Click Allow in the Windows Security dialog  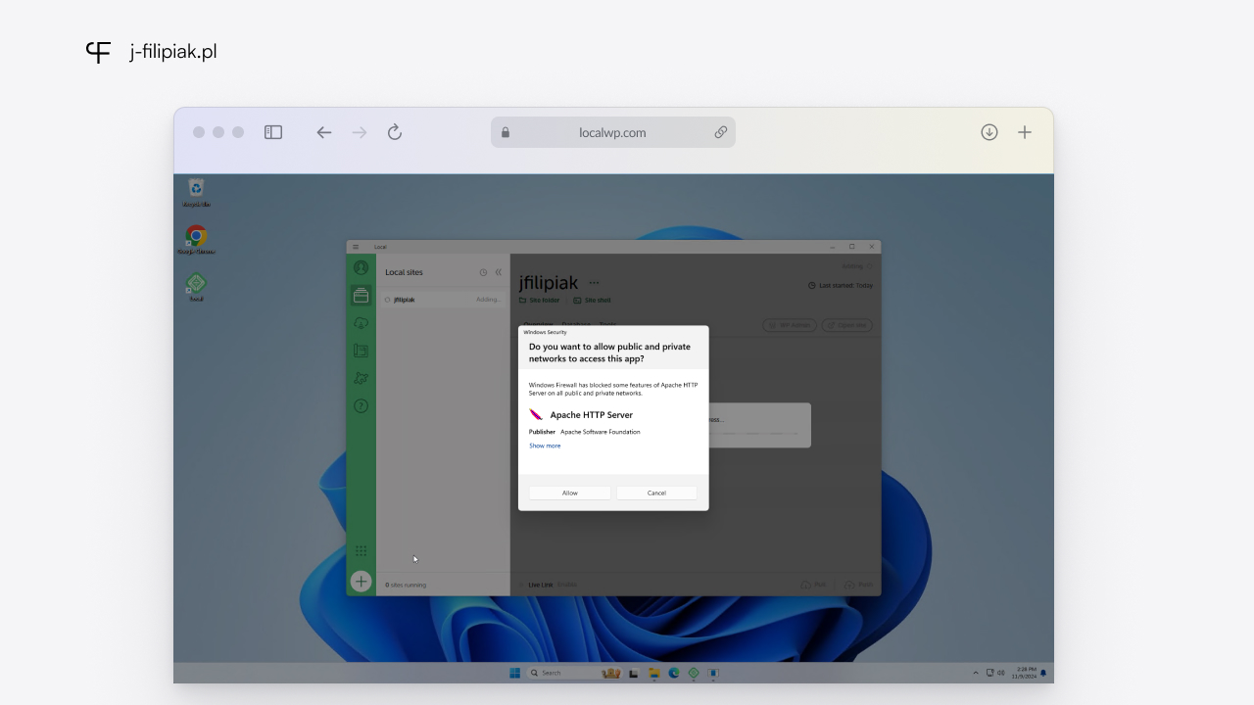[x=570, y=493]
